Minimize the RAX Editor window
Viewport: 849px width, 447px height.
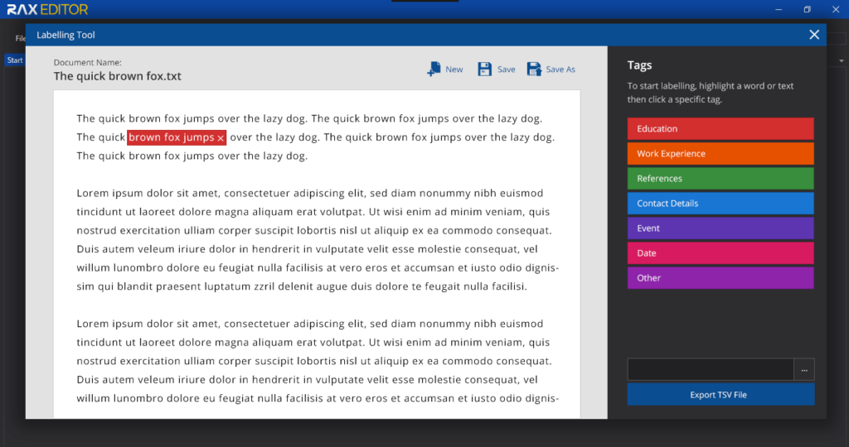[x=779, y=9]
